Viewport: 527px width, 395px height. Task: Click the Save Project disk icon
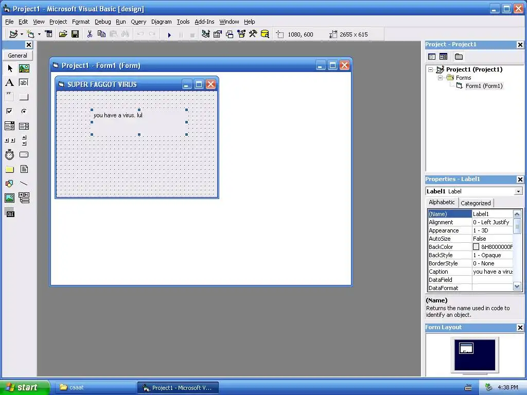pyautogui.click(x=75, y=34)
